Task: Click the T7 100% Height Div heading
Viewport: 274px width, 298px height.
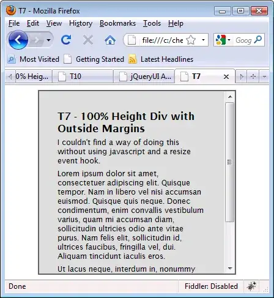Action: 126,122
